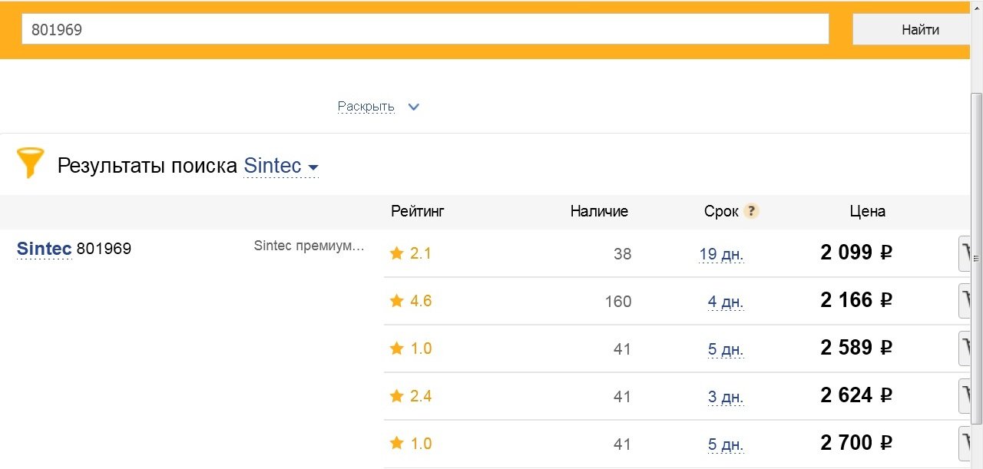Open the Sintec brand dropdown in results heading
The height and width of the screenshot is (469, 983).
pyautogui.click(x=280, y=166)
